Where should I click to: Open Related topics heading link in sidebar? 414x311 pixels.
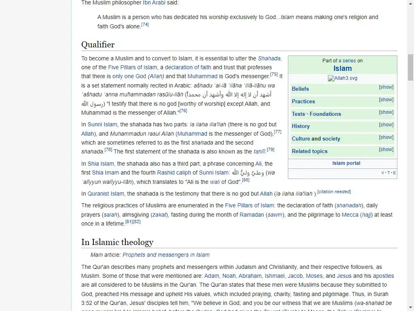point(309,151)
